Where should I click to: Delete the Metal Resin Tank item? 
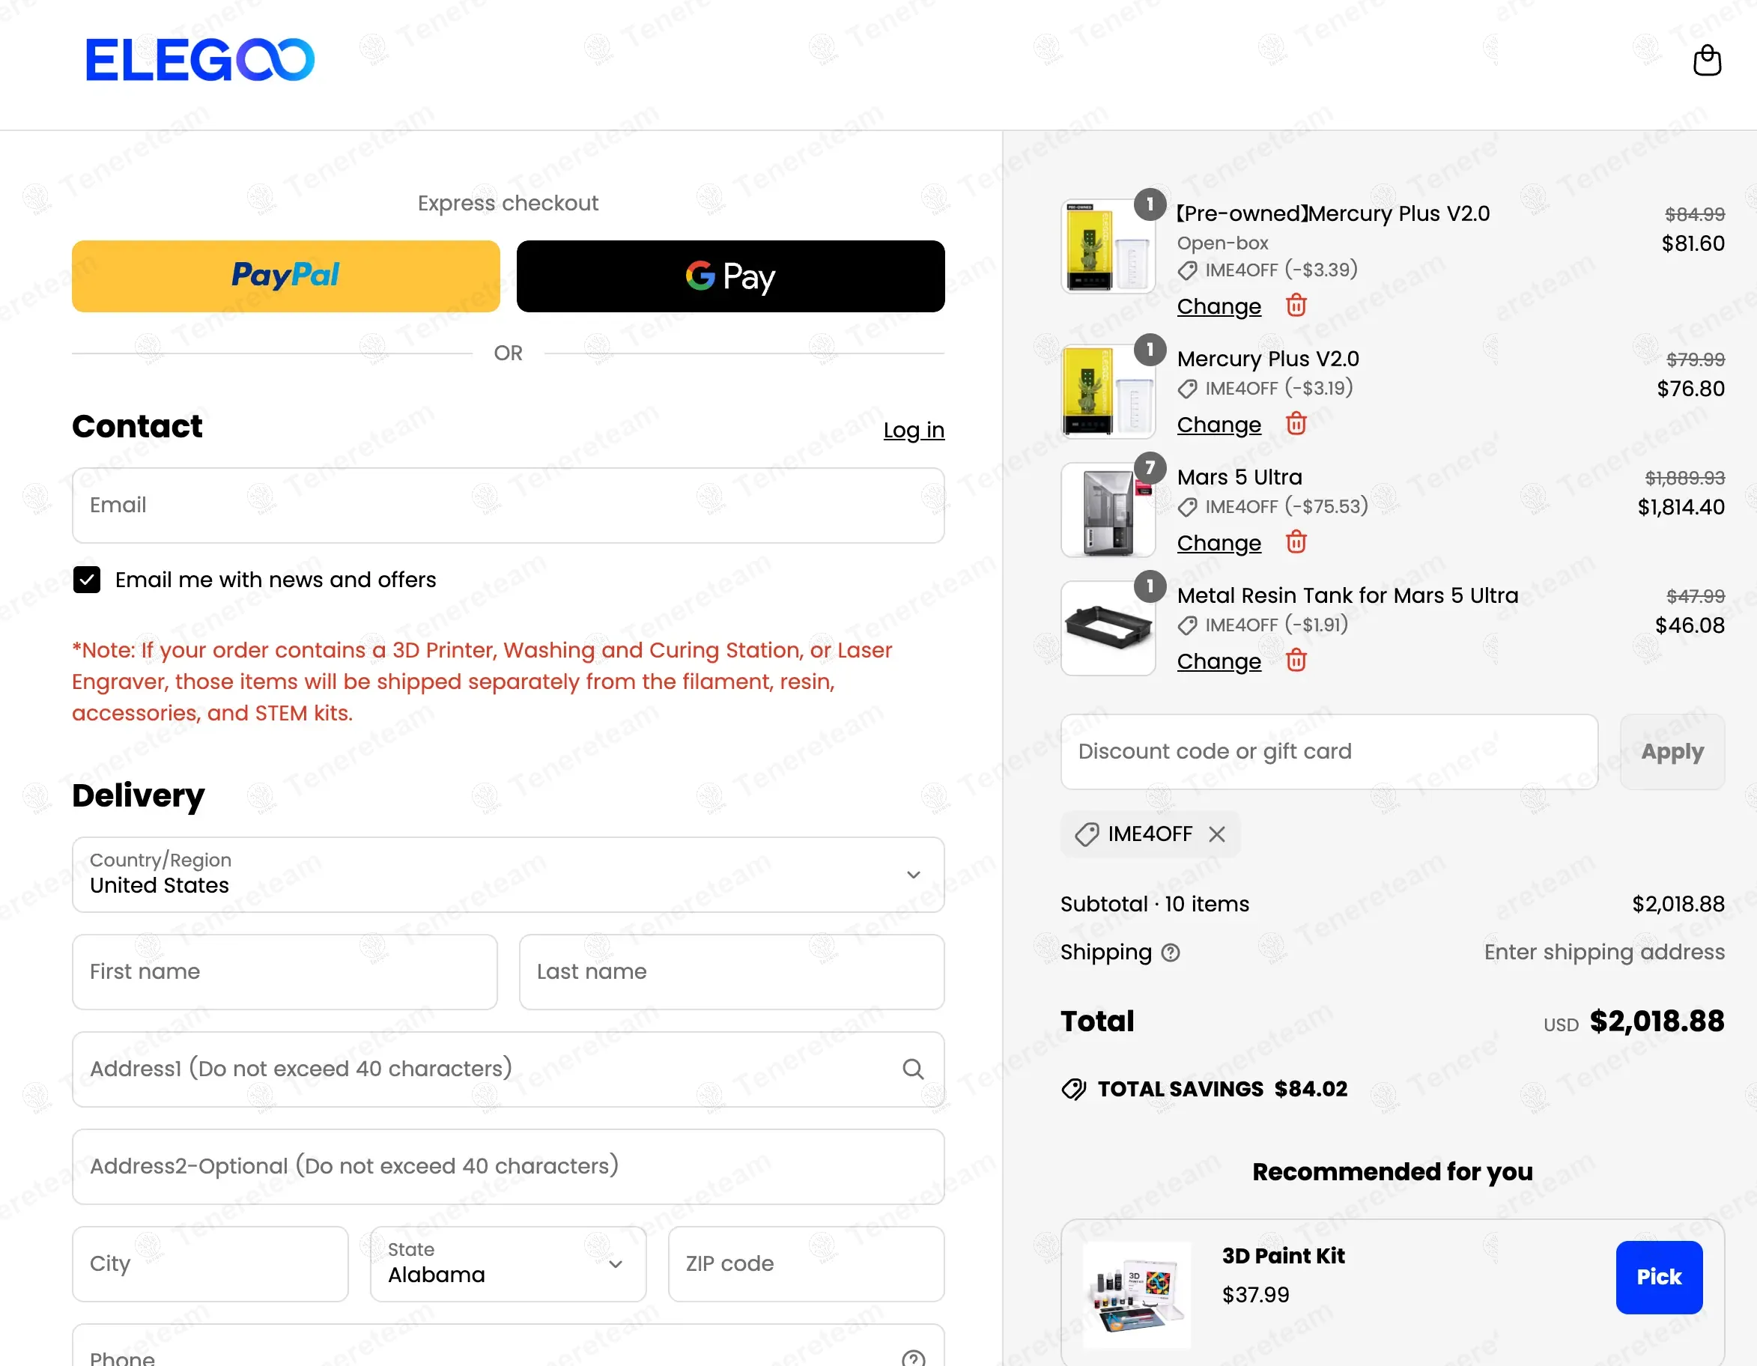[x=1295, y=661]
